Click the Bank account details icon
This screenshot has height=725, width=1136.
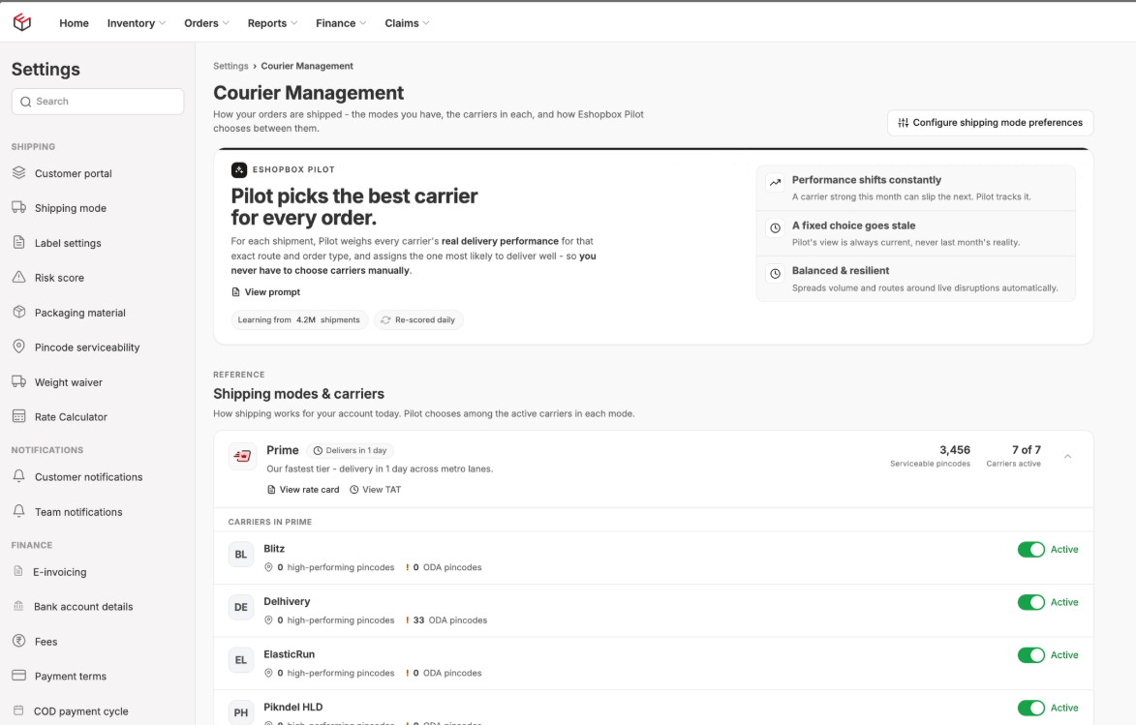coord(18,606)
